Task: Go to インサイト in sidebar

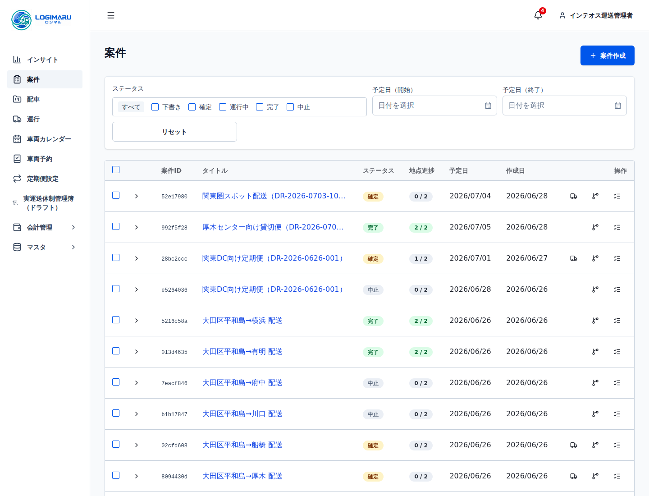Action: click(45, 60)
